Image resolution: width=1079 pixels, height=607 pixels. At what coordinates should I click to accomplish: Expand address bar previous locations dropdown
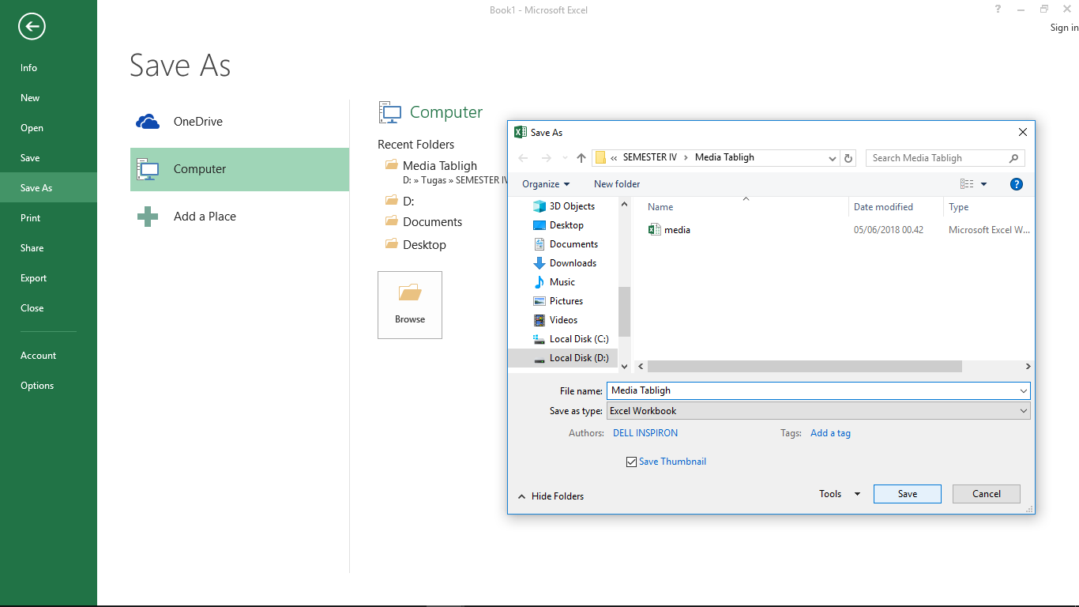tap(833, 158)
